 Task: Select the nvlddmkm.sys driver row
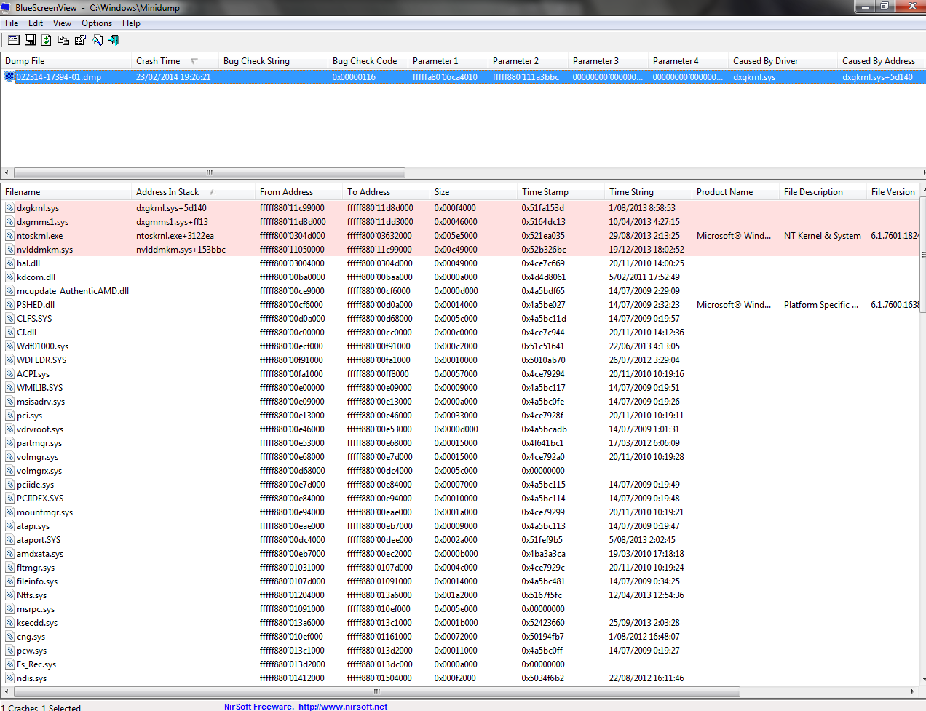tap(44, 250)
